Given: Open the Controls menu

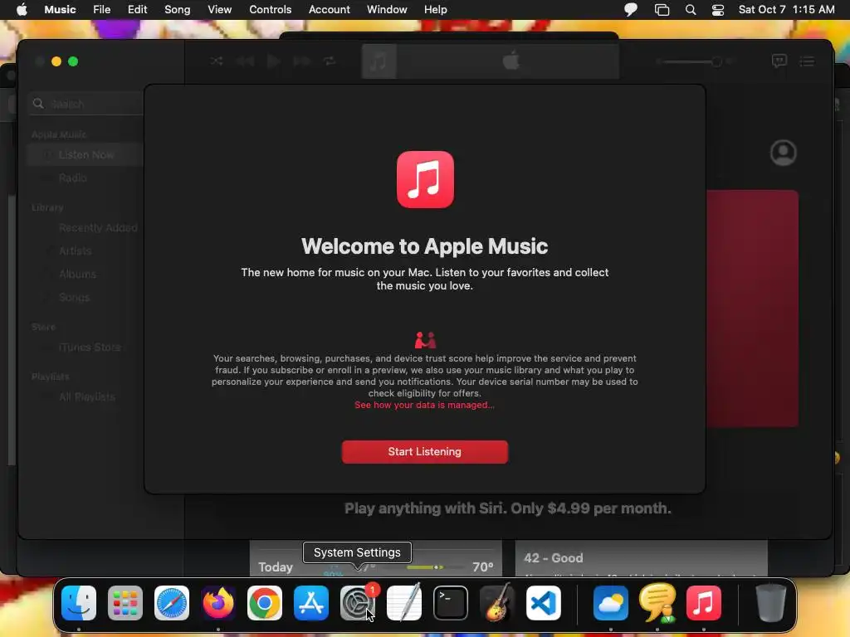Looking at the screenshot, I should pyautogui.click(x=270, y=10).
